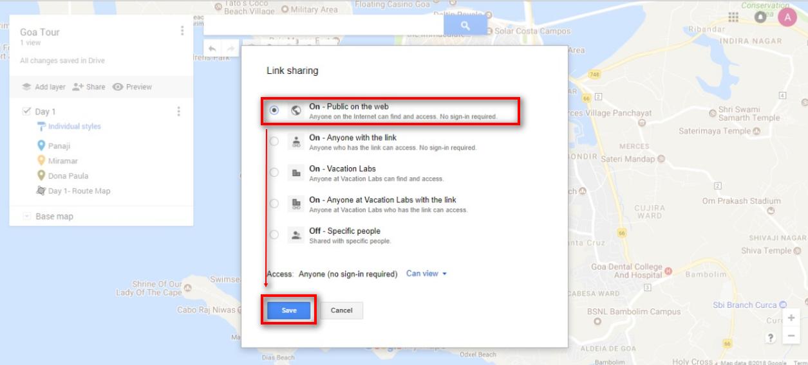Select the Public on the web option

tap(274, 111)
